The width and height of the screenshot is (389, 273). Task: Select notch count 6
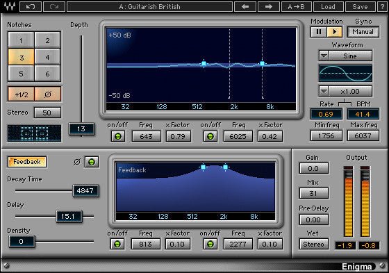point(48,74)
